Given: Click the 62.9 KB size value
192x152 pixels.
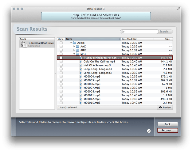Looking at the screenshot, I should point(167,84).
